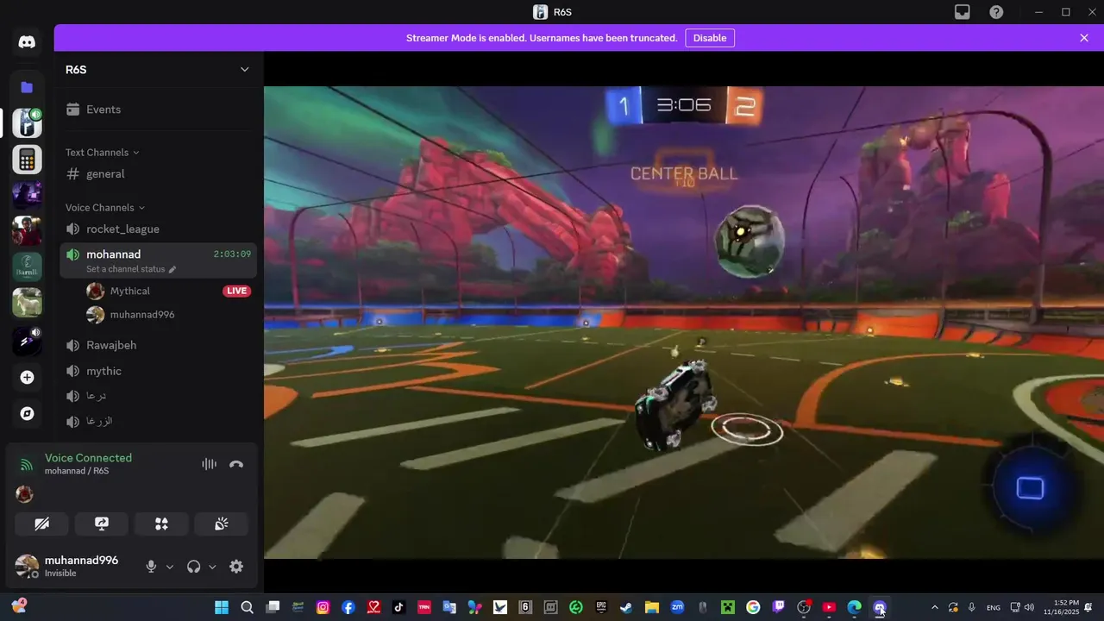Disconnect from the voice channel

click(x=236, y=464)
